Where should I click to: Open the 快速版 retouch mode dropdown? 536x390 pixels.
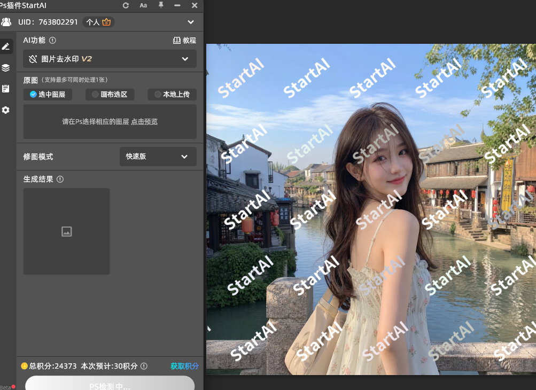tap(158, 157)
